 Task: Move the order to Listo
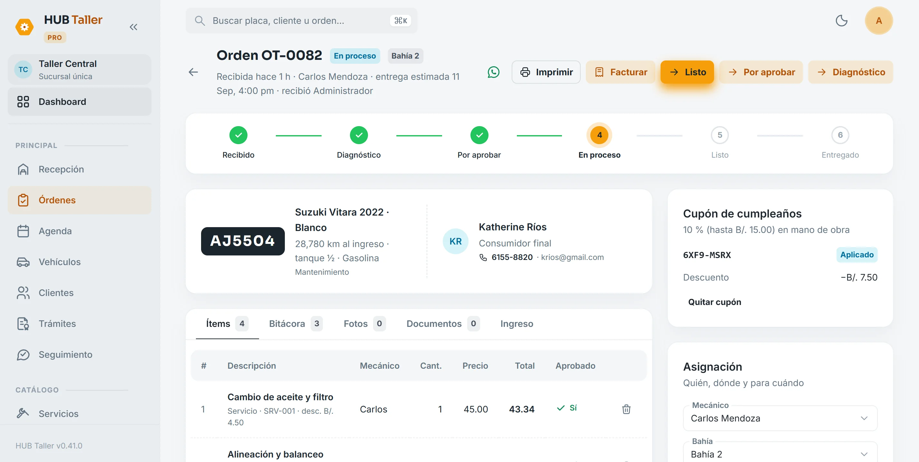(687, 72)
